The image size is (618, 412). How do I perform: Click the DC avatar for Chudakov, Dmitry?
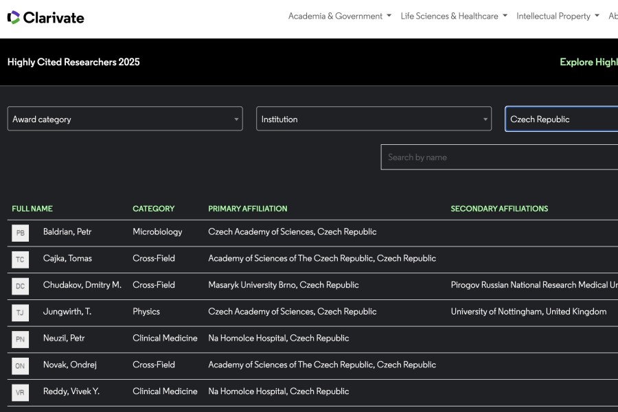pos(21,286)
